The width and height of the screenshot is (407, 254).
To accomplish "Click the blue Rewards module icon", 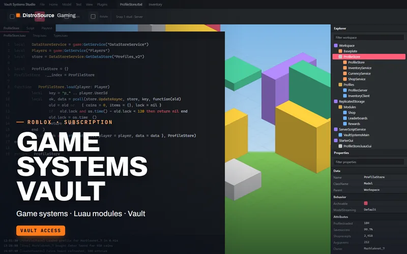I will click(x=345, y=123).
